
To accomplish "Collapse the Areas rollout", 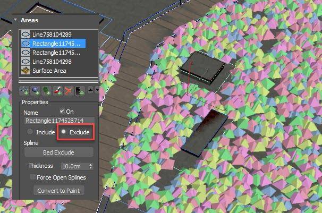I will (15, 21).
